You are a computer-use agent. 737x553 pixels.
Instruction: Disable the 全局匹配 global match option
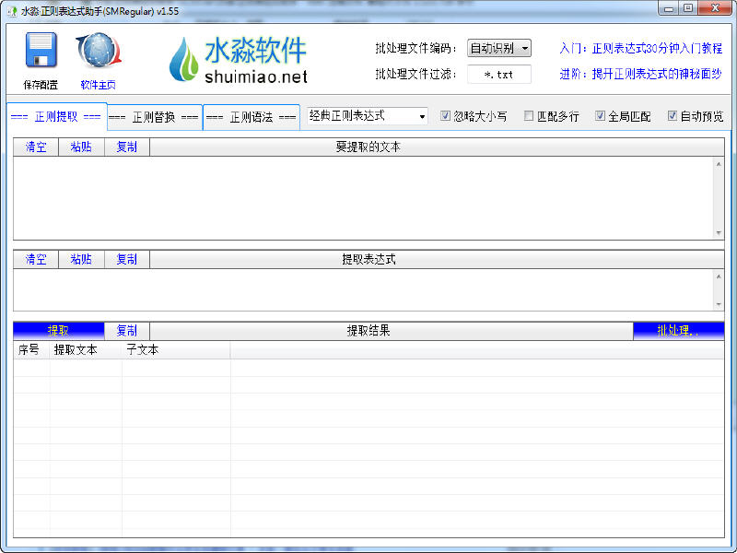(x=602, y=115)
